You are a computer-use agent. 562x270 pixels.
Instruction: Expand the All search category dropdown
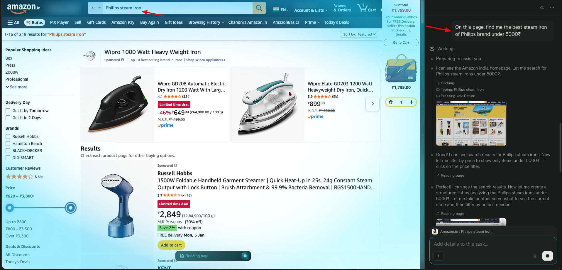pos(96,8)
